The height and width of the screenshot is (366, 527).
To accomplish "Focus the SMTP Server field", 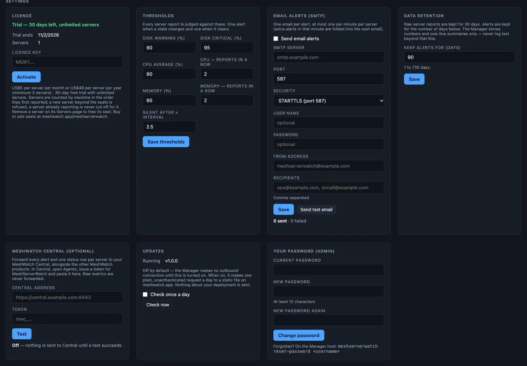I will (329, 57).
